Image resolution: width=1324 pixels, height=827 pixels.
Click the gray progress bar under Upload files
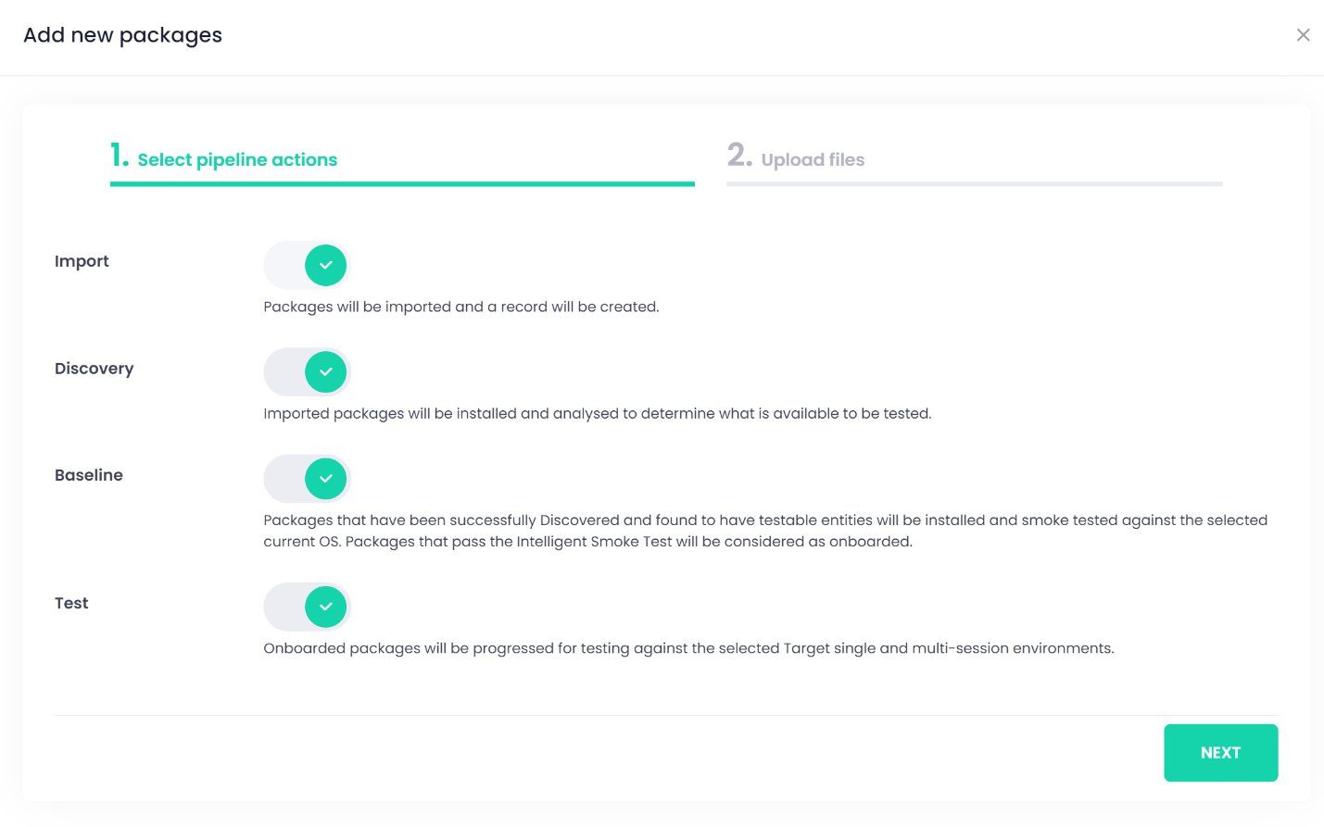[974, 184]
